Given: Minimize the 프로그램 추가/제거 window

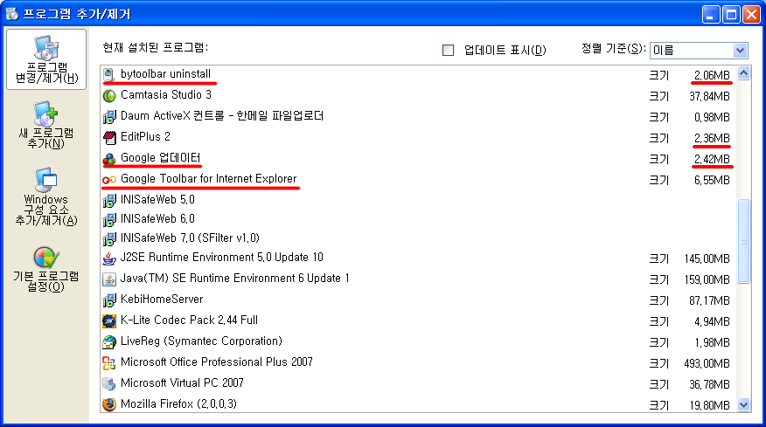Looking at the screenshot, I should coord(711,14).
